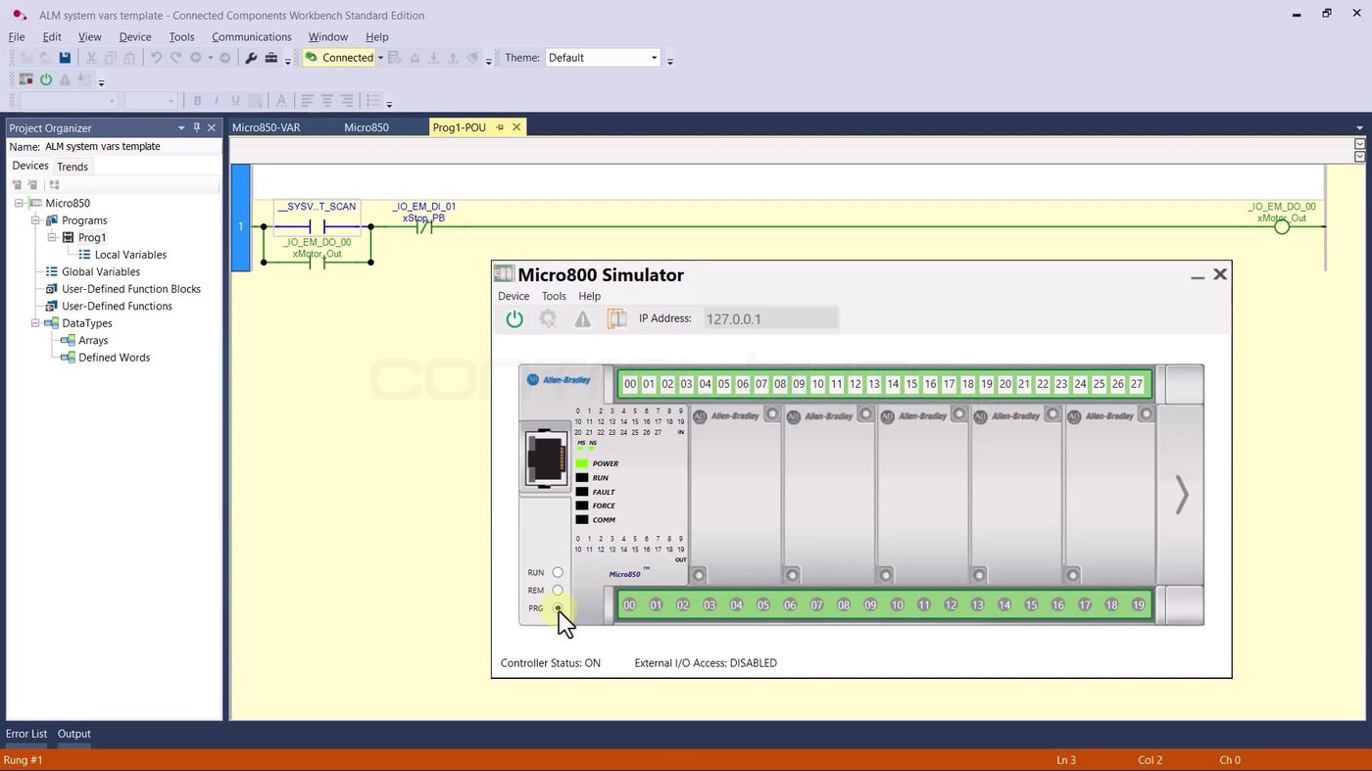Viewport: 1372px width, 771px height.
Task: Toggle simulator input terminal 01
Action: (x=649, y=385)
